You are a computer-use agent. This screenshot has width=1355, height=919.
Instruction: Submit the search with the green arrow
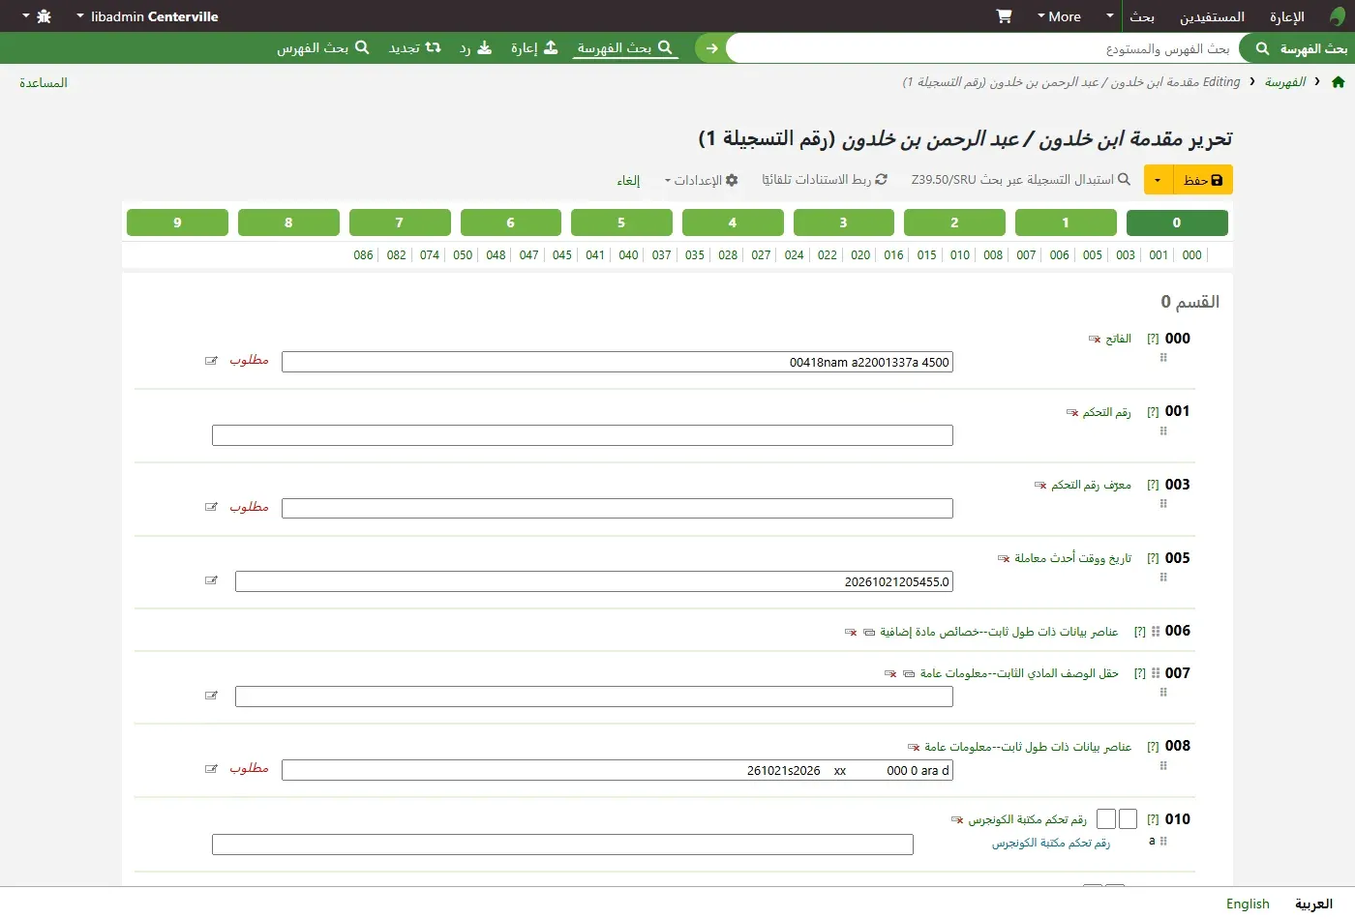coord(711,47)
